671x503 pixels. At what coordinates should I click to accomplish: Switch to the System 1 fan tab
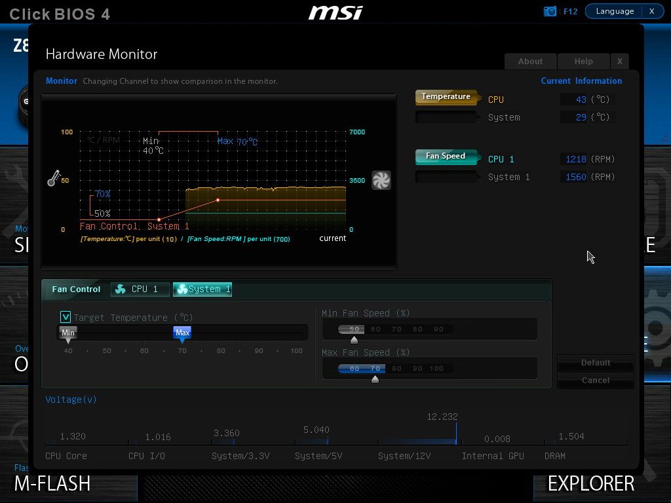(x=202, y=289)
